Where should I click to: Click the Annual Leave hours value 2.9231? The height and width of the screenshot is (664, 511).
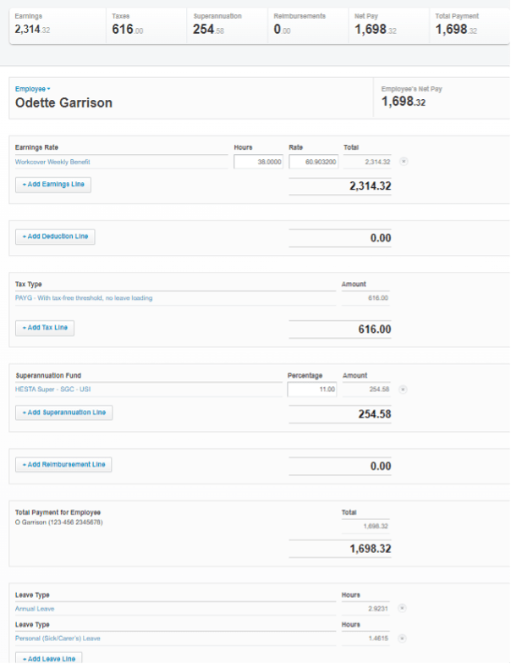[x=377, y=608]
